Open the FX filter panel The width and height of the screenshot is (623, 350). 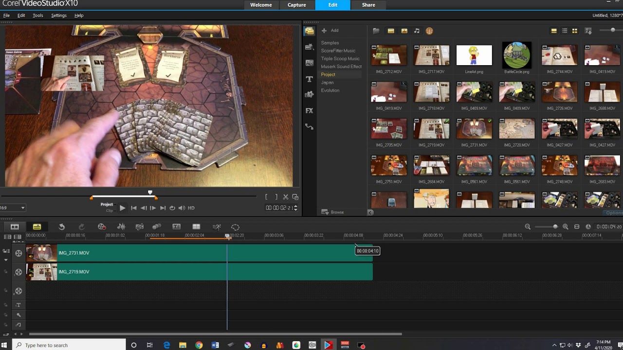[x=309, y=111]
